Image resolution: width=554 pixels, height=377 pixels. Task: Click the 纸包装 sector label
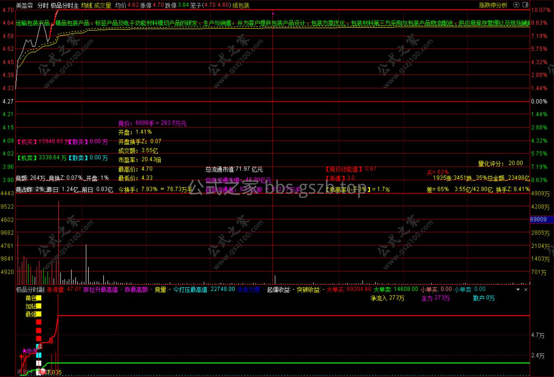(x=241, y=5)
